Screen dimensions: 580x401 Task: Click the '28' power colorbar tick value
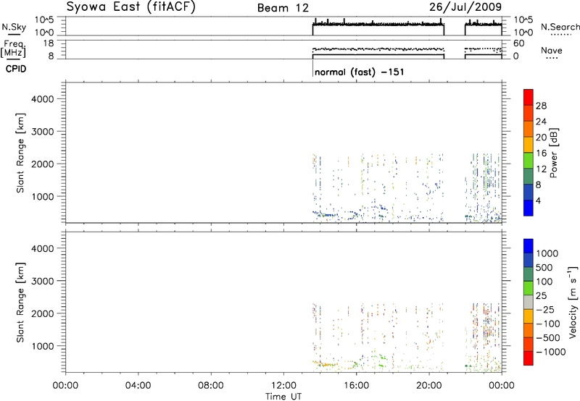tap(541, 106)
